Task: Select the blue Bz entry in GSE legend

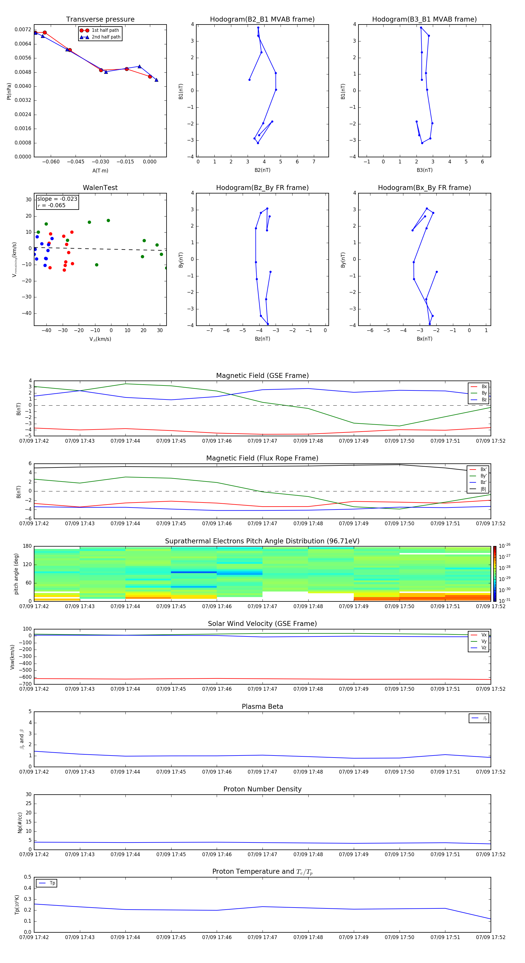Action: tap(479, 399)
